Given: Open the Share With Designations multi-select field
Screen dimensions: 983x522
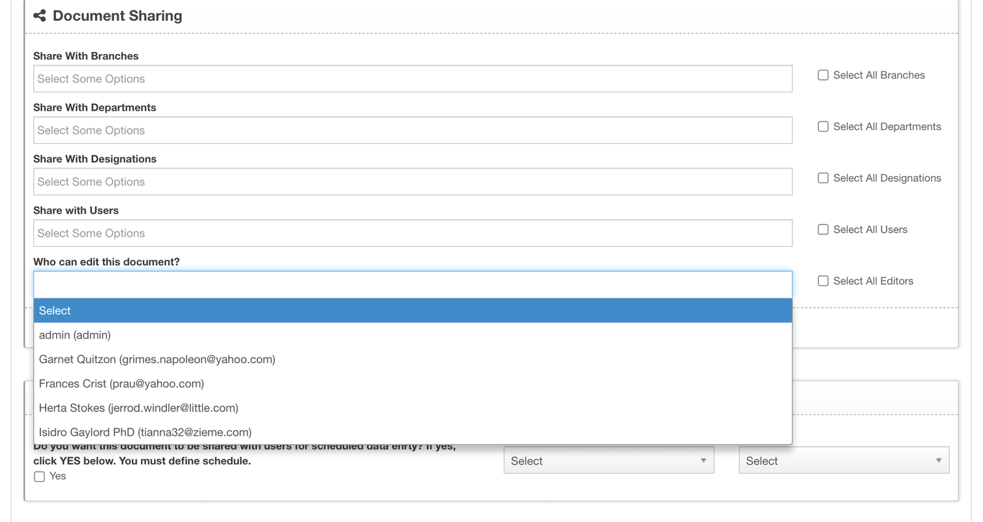Looking at the screenshot, I should tap(413, 182).
